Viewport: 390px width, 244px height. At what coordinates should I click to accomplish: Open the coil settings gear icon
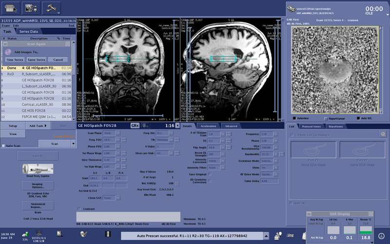click(383, 134)
